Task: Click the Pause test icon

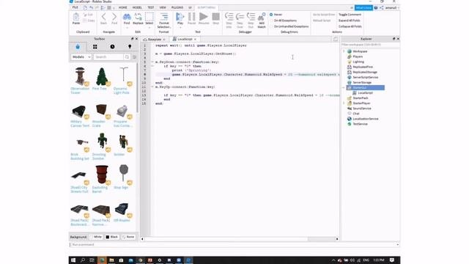Action: [192, 17]
